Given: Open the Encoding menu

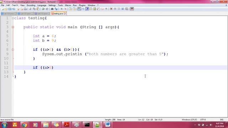Looking at the screenshot, I should tap(31, 5).
